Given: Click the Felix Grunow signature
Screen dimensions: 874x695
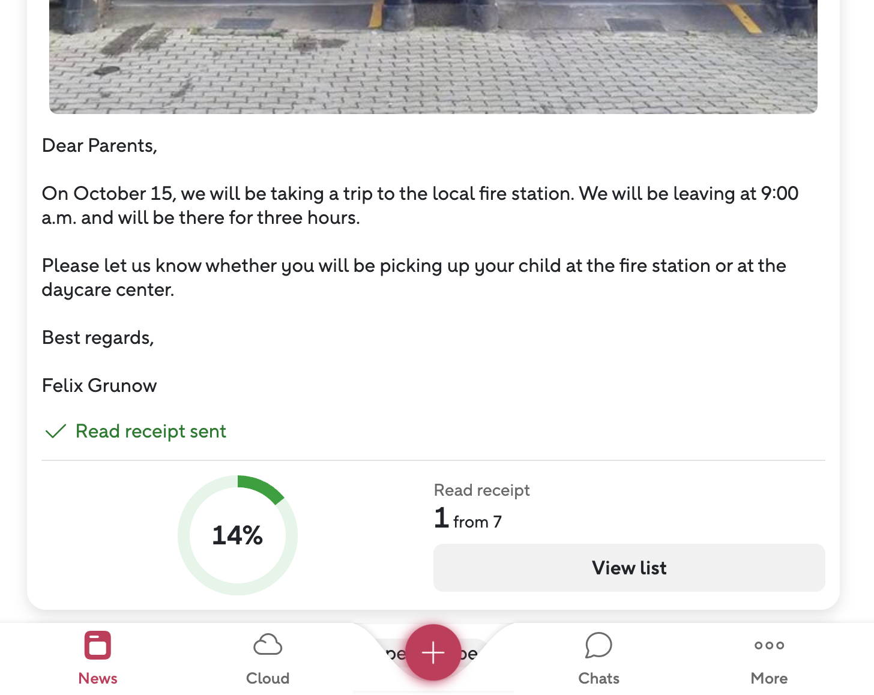Looking at the screenshot, I should point(100,385).
